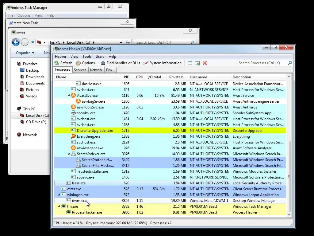Select CD Drive (E:) in Browse dialog

pos(33,122)
